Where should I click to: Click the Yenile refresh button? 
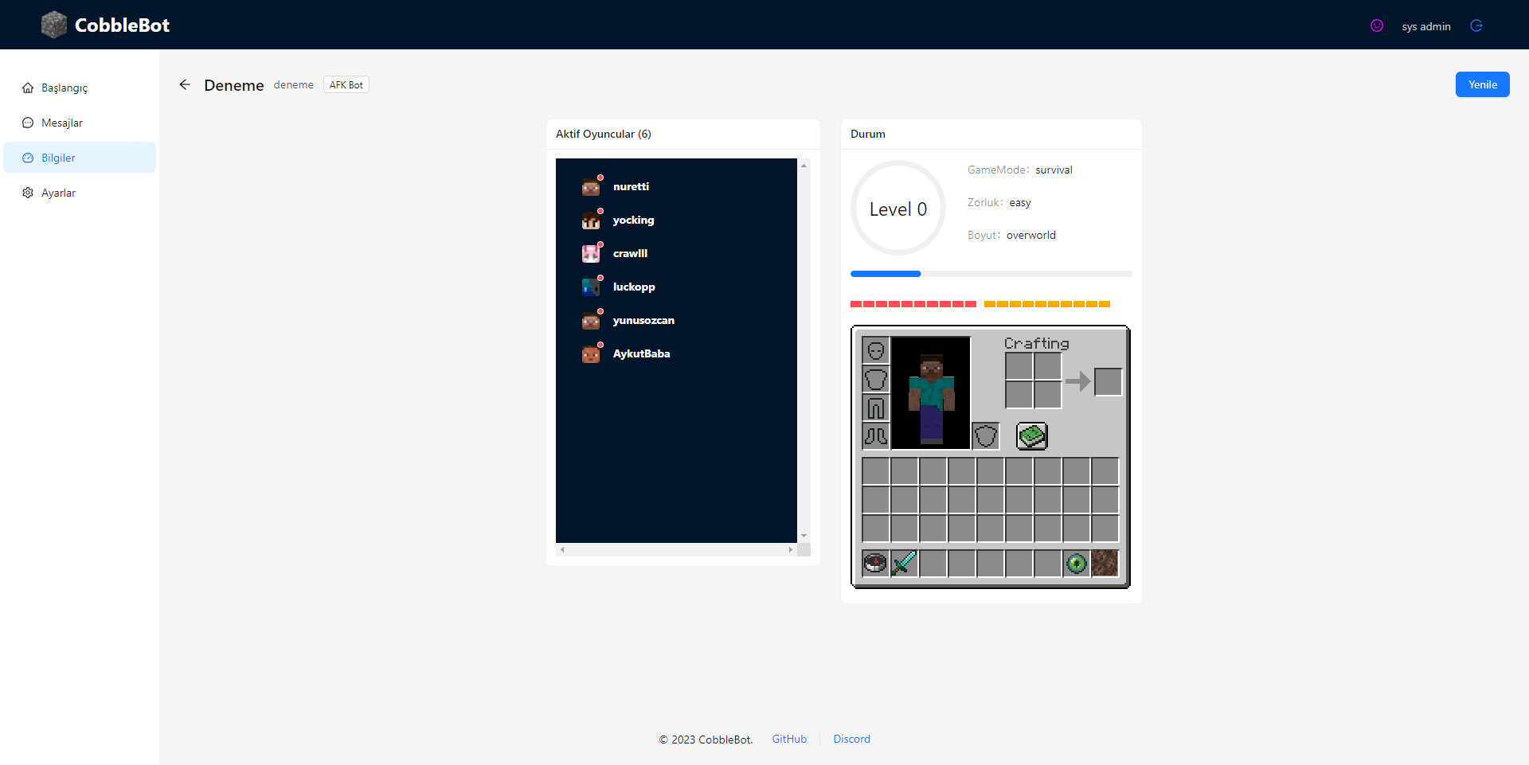[1482, 84]
